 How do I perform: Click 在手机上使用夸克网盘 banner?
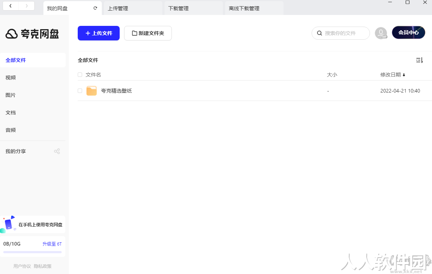pos(33,224)
